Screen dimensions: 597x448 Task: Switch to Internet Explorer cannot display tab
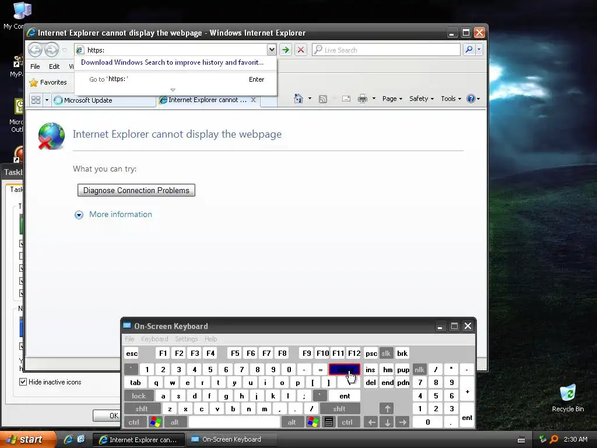(x=208, y=100)
